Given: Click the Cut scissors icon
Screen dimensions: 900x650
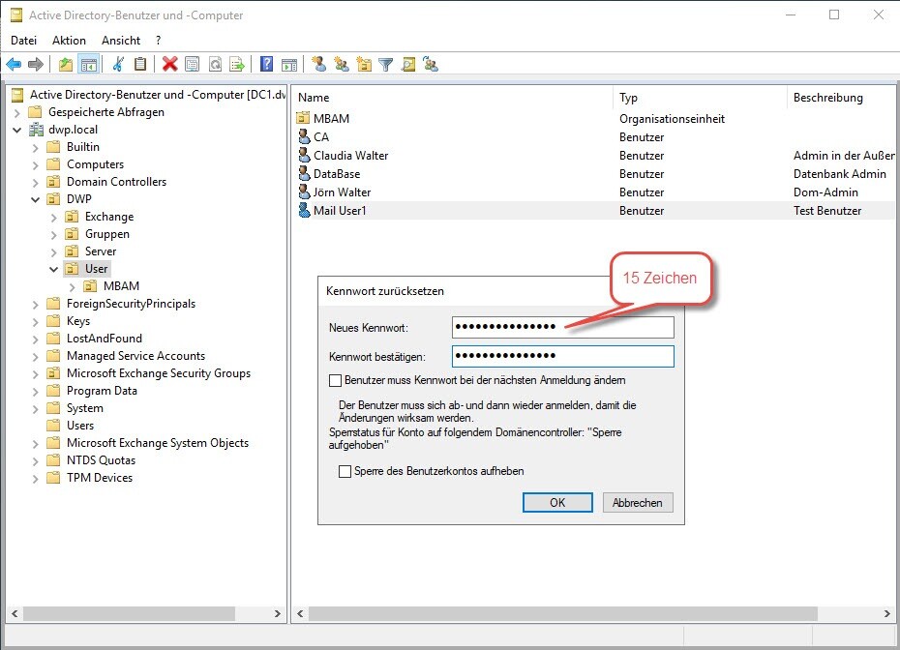Looking at the screenshot, I should click(x=118, y=65).
